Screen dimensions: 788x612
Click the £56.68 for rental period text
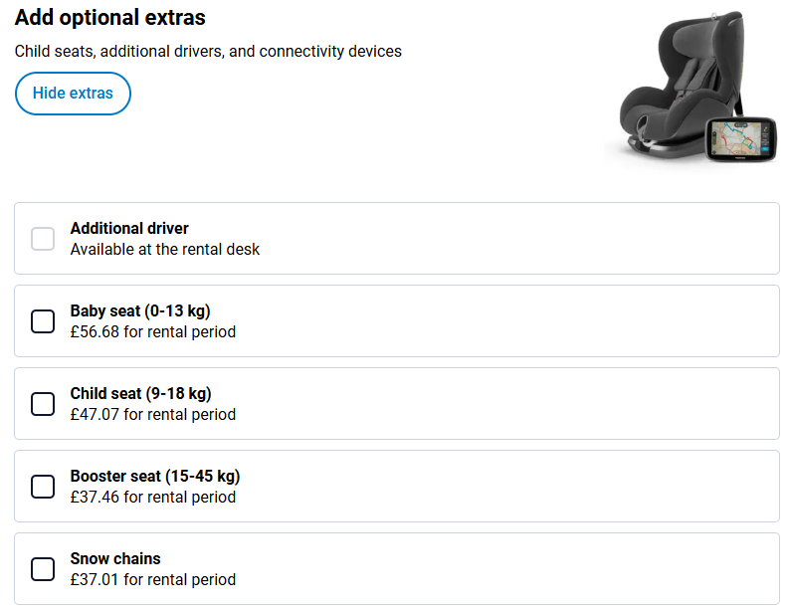(153, 332)
